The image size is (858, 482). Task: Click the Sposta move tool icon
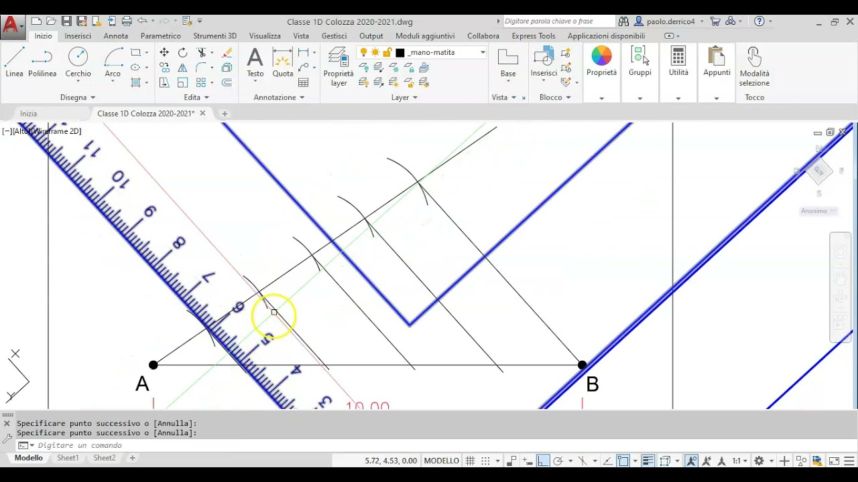(x=164, y=52)
